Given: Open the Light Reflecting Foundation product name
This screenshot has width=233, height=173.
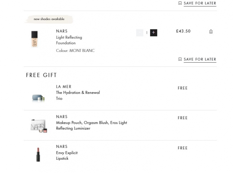Looking at the screenshot, I should pyautogui.click(x=69, y=40).
